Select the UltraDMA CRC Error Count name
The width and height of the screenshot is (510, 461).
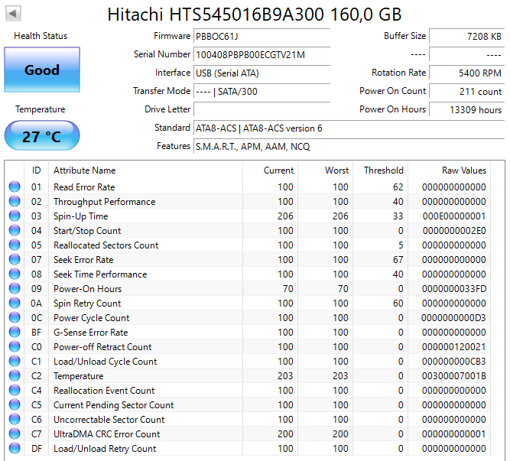point(107,434)
